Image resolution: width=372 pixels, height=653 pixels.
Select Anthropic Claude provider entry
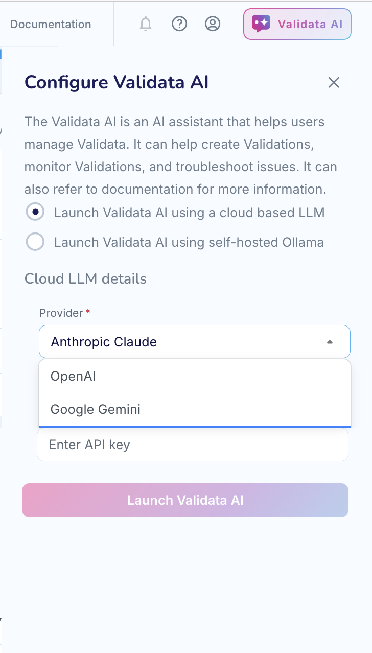[x=104, y=341]
